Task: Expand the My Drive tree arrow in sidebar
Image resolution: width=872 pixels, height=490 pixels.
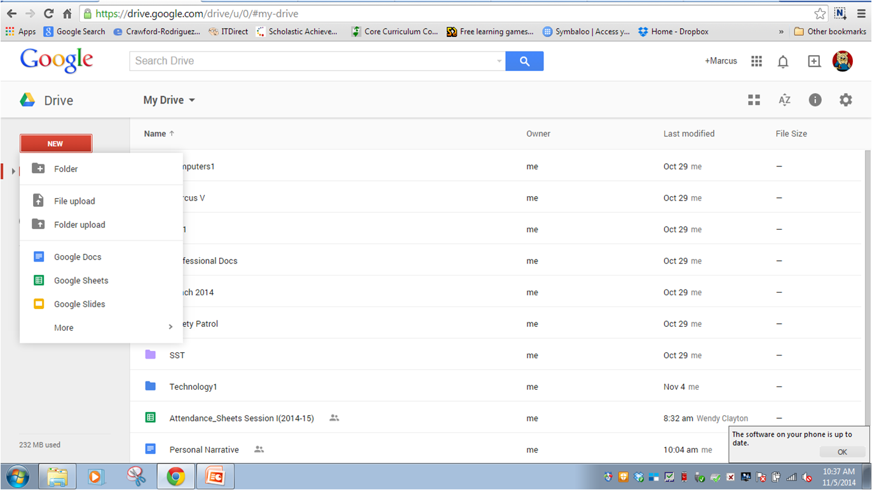Action: [x=13, y=171]
